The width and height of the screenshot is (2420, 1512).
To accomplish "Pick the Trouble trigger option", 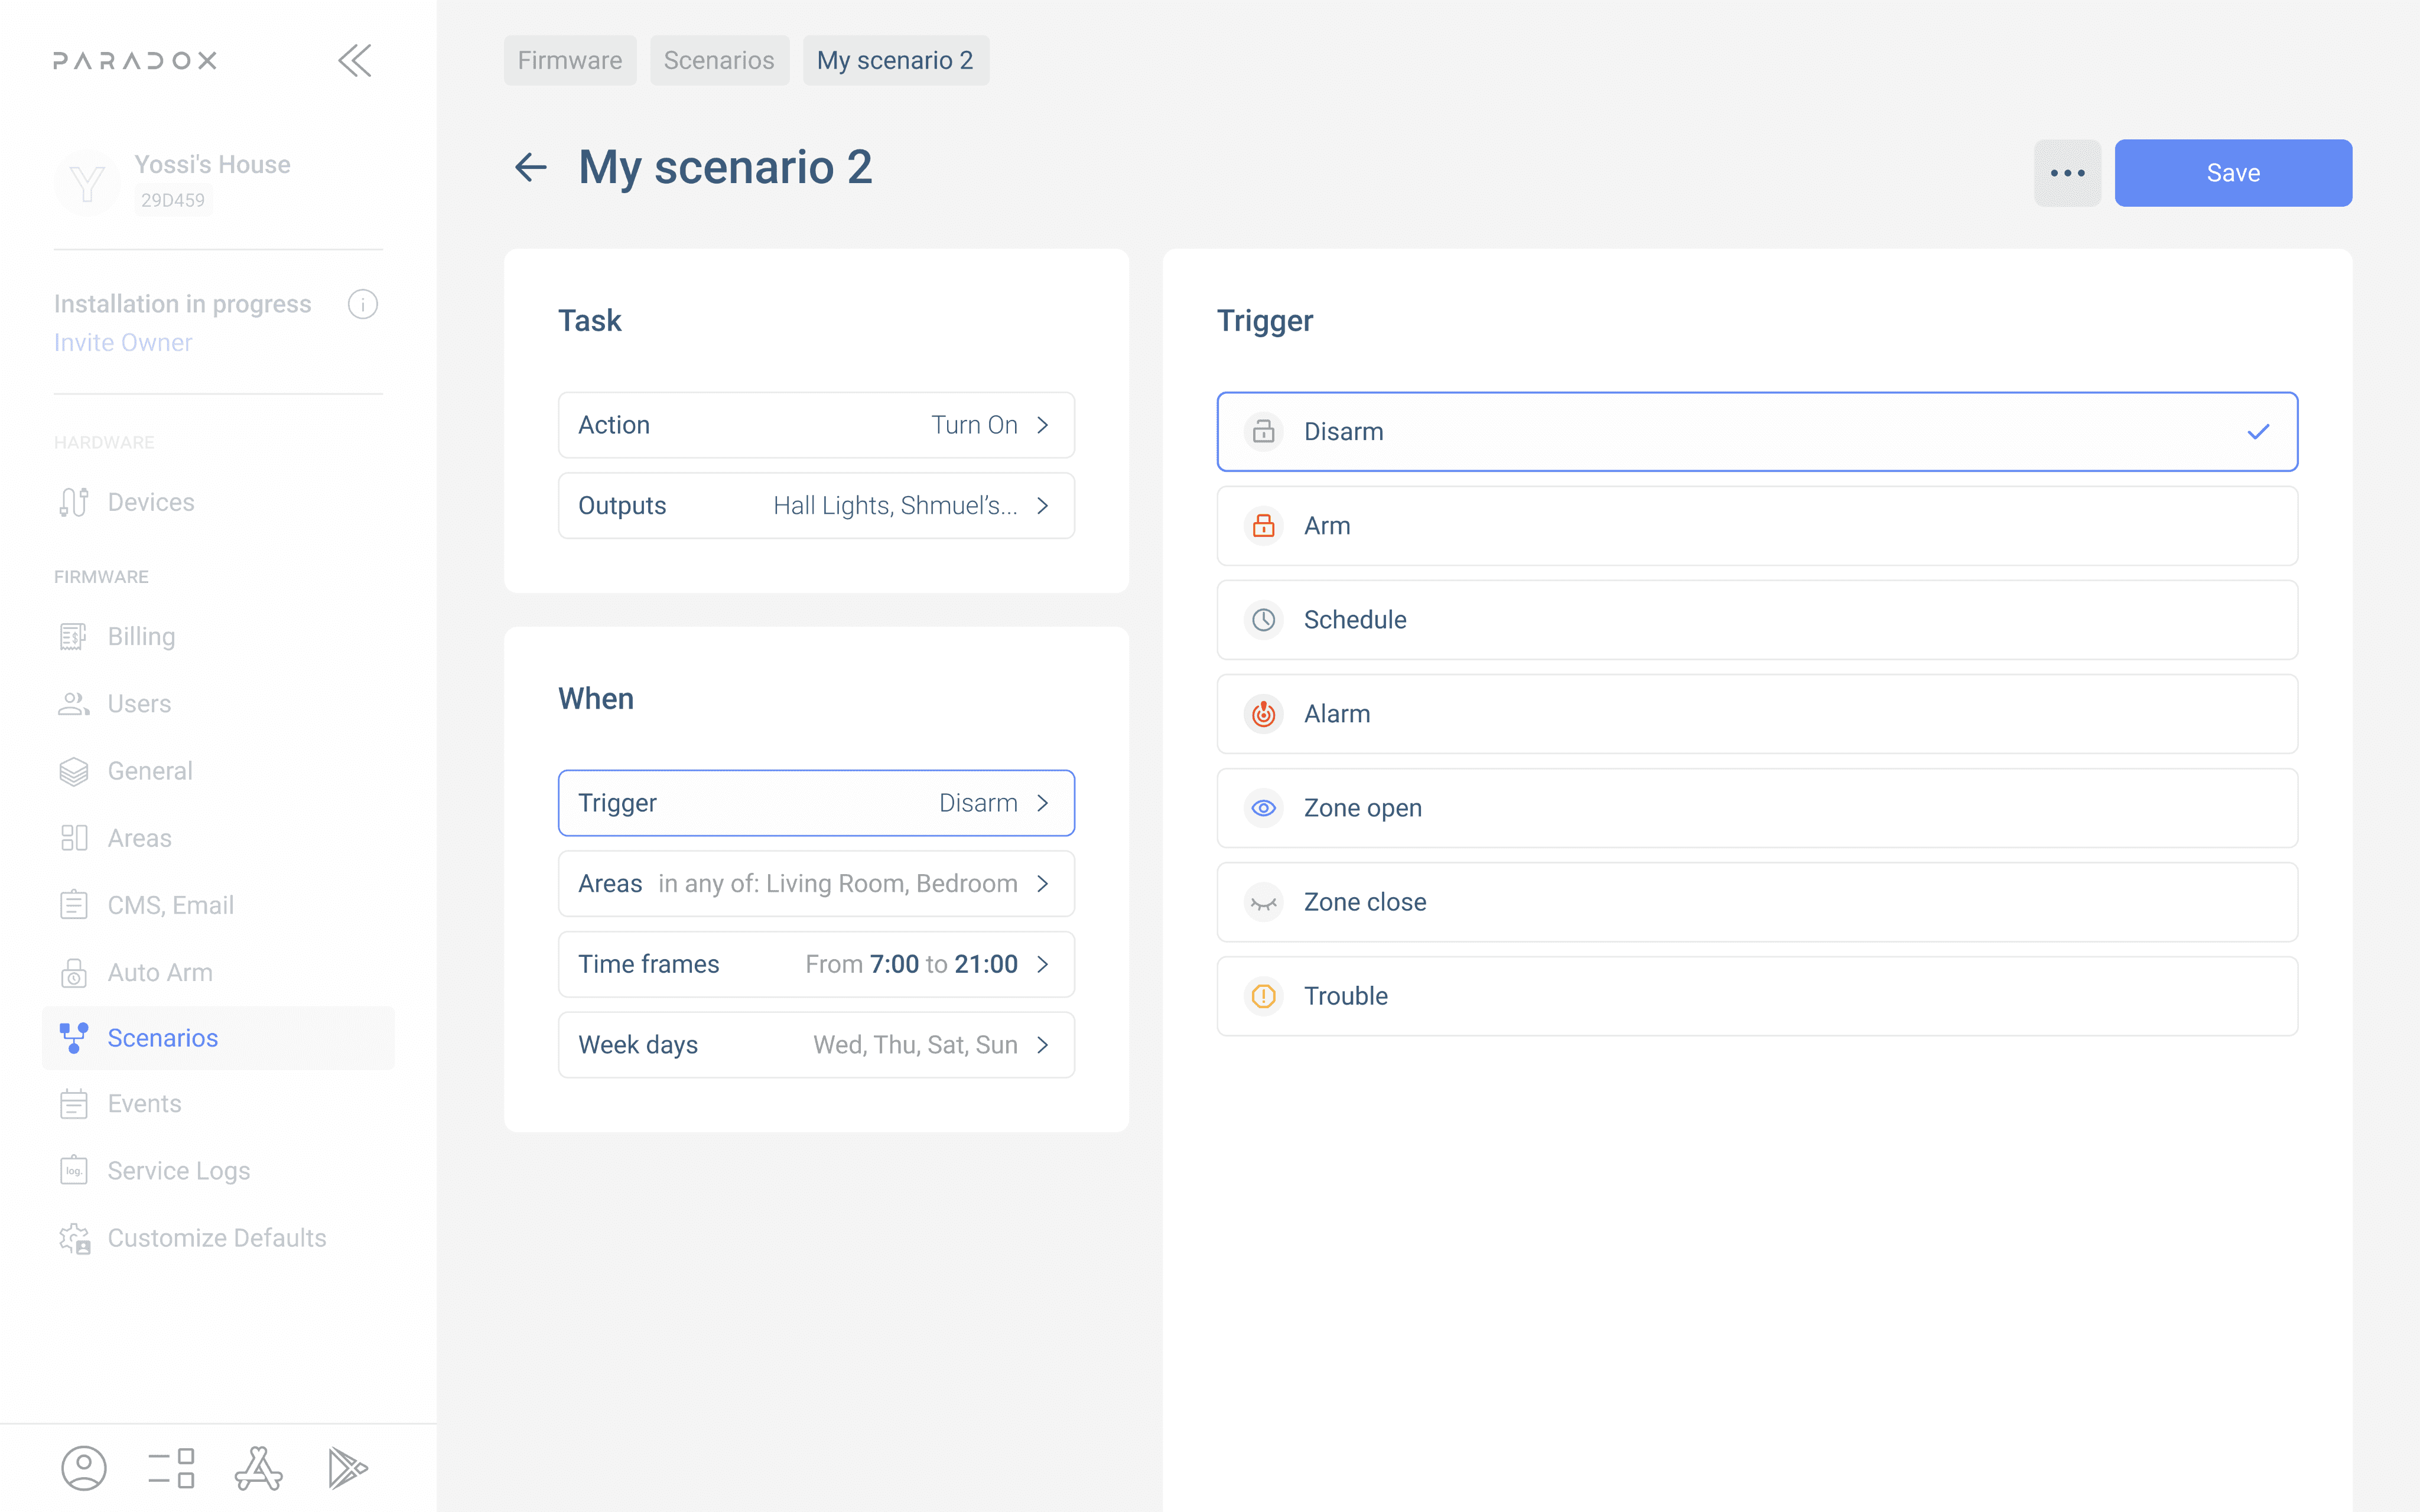I will coord(1756,996).
